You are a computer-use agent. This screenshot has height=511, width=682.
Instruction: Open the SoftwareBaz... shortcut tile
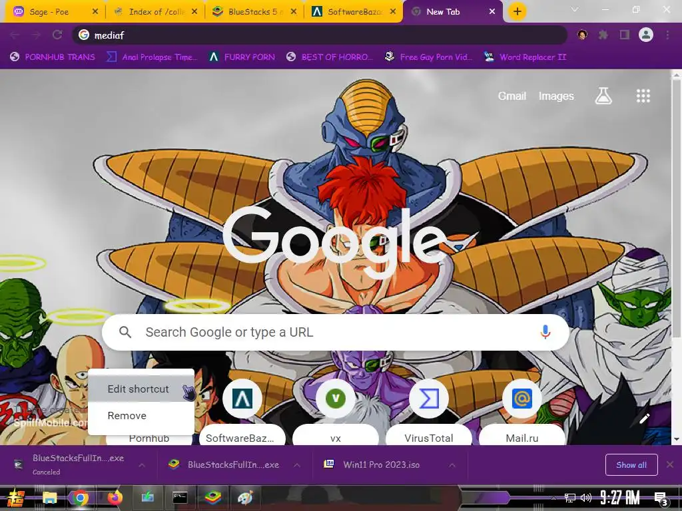tap(242, 413)
